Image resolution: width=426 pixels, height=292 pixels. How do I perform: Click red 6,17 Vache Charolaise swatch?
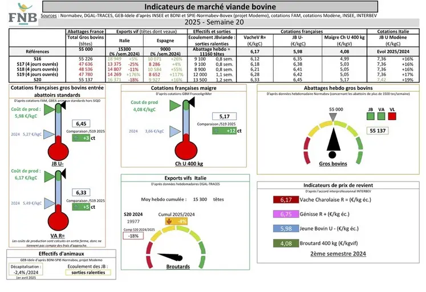coord(286,200)
